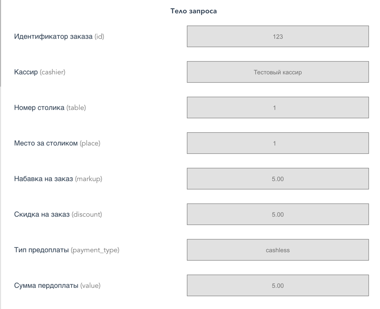Click the 'Сумма пердоплаты' label text
Viewport: 380px width, 309px height.
(x=46, y=286)
